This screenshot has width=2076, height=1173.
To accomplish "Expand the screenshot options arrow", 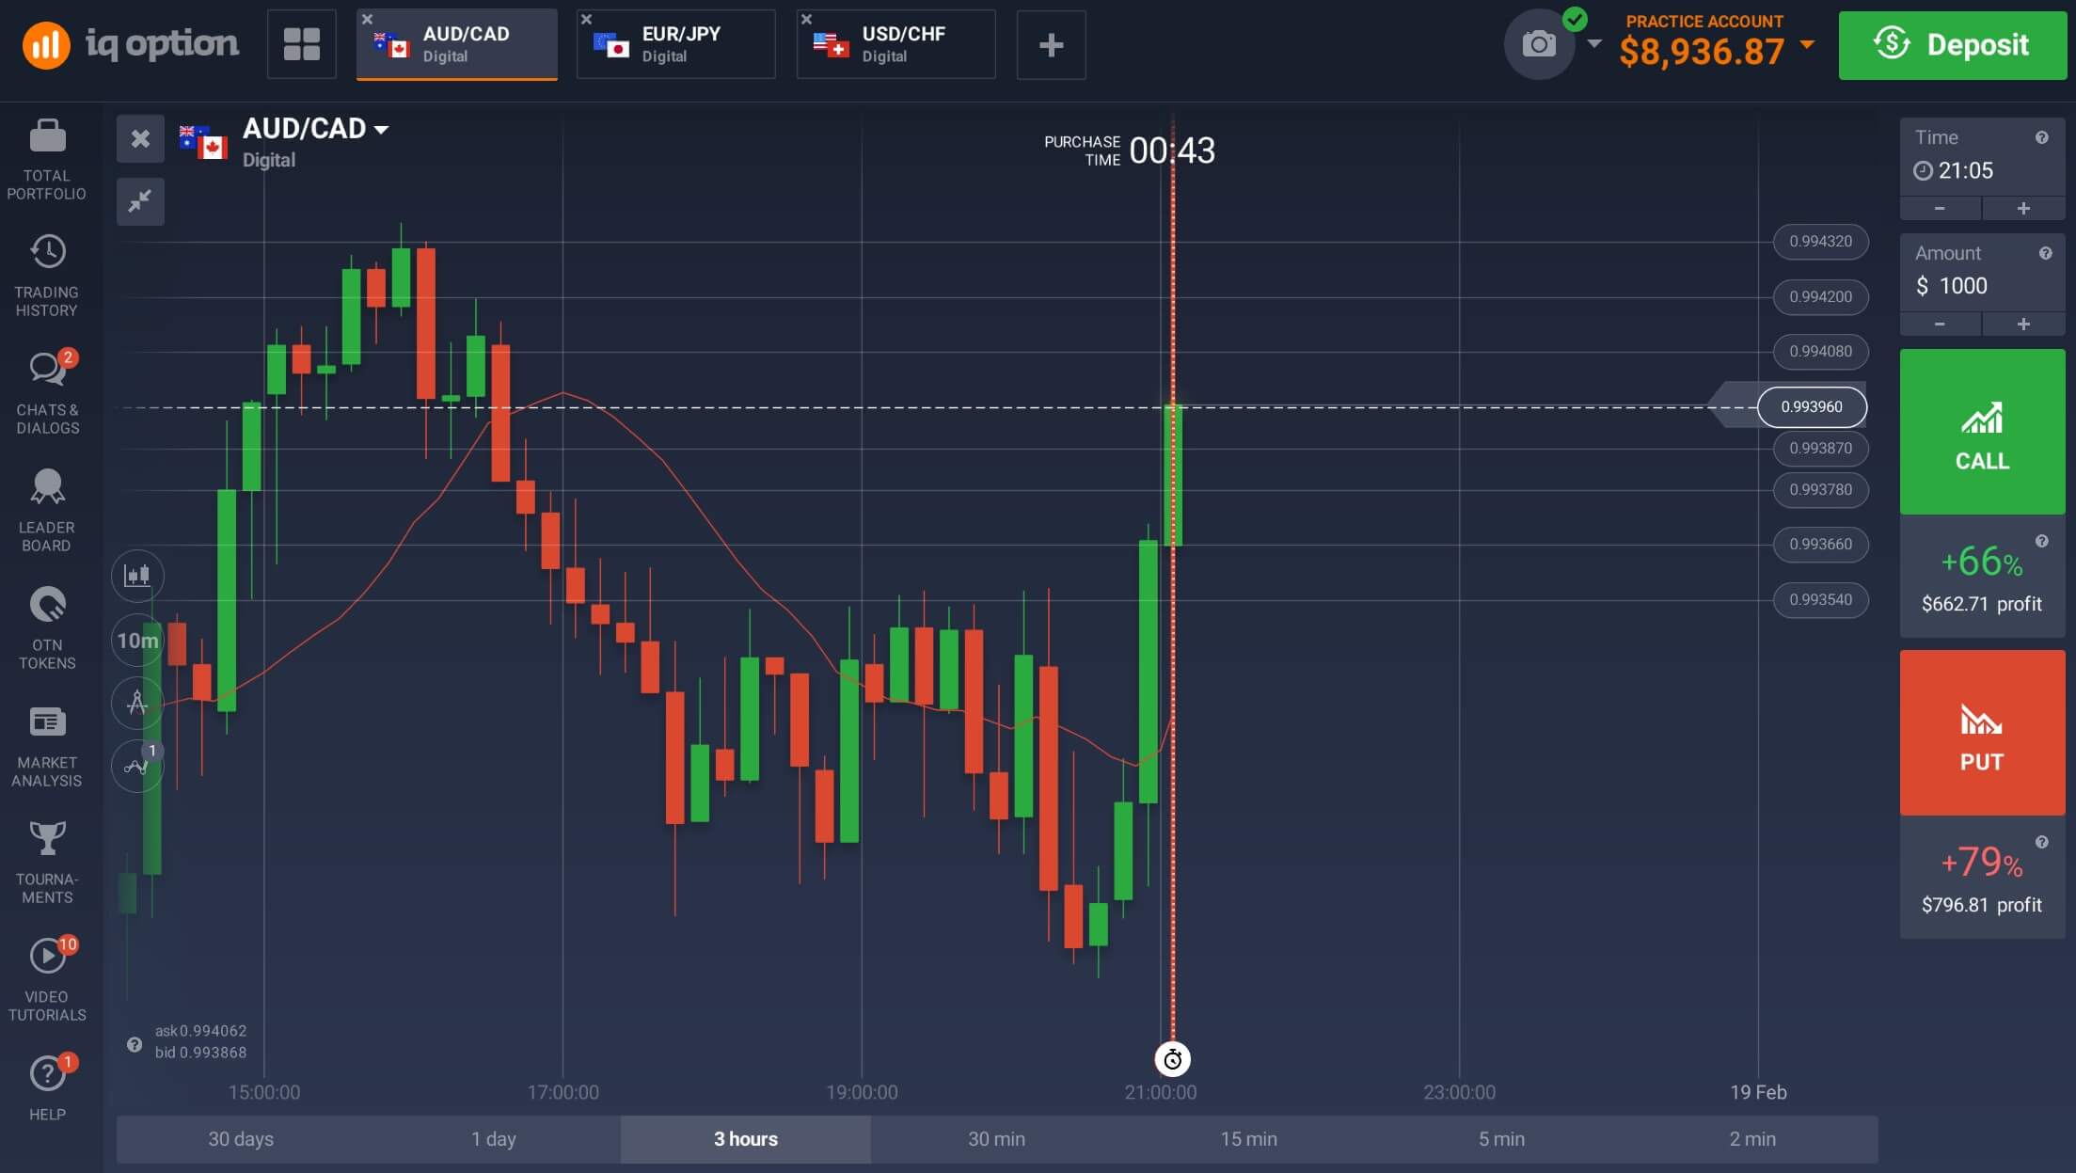I will (1593, 44).
